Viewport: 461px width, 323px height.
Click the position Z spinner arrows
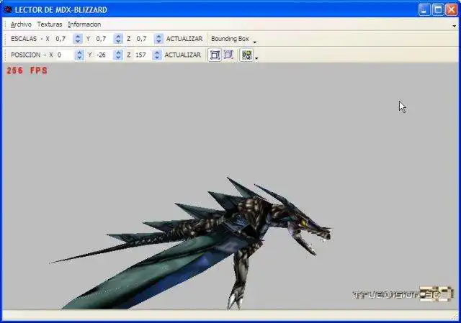[157, 55]
